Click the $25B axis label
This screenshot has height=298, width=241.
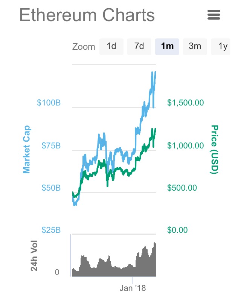(51, 230)
